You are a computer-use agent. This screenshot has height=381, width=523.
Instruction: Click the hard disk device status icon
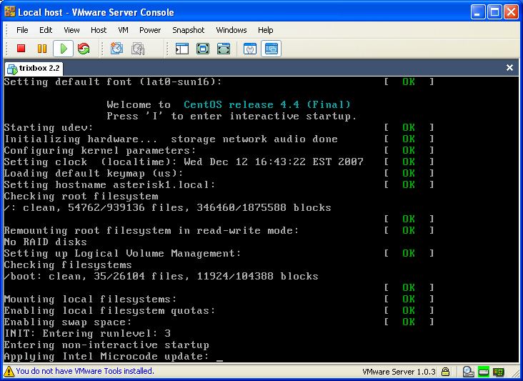coord(484,371)
